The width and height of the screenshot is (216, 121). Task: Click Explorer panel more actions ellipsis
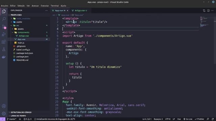(47, 10)
